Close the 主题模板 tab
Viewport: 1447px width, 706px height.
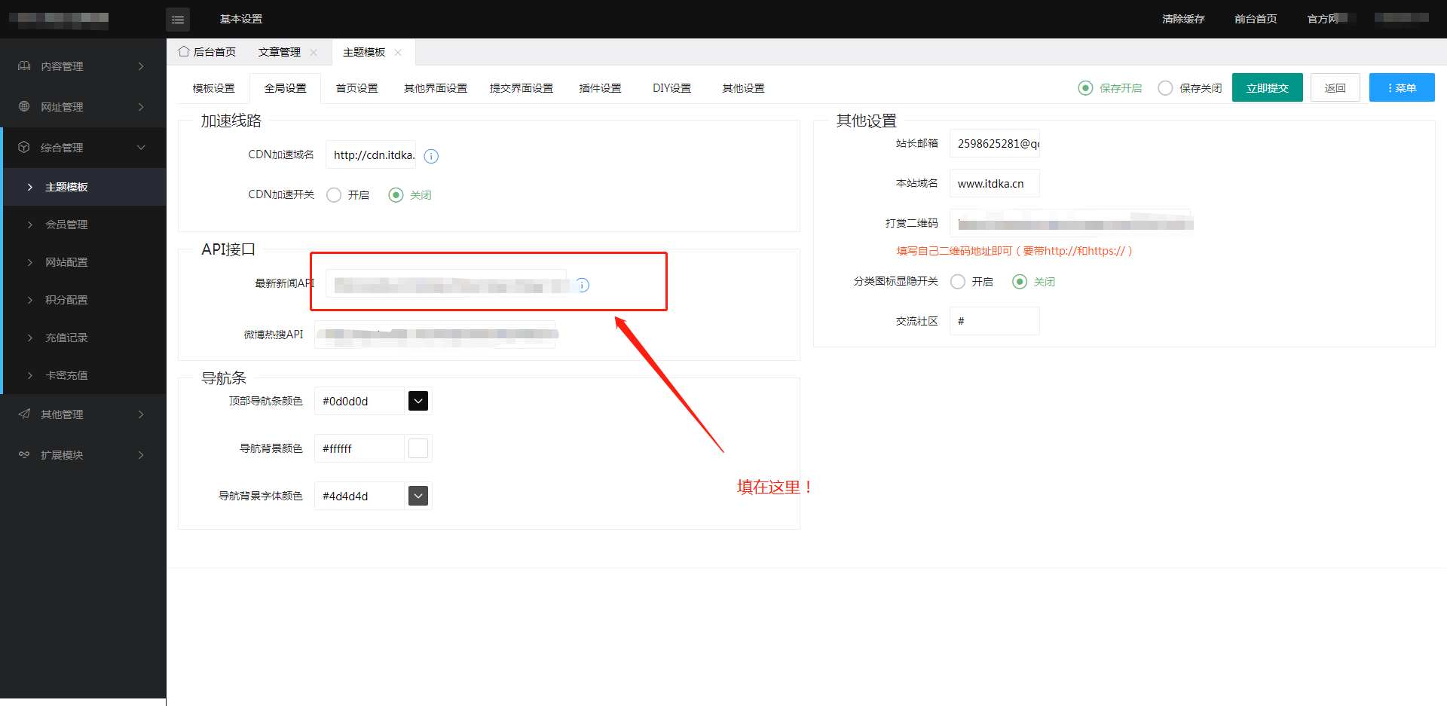[x=398, y=52]
